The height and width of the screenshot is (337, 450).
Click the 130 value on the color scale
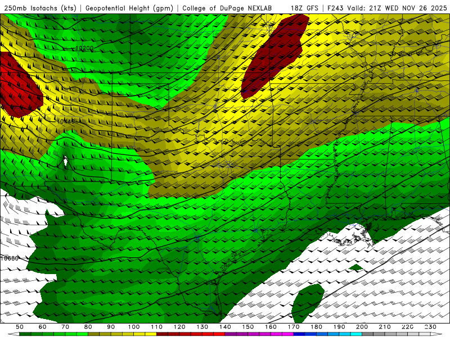click(202, 327)
